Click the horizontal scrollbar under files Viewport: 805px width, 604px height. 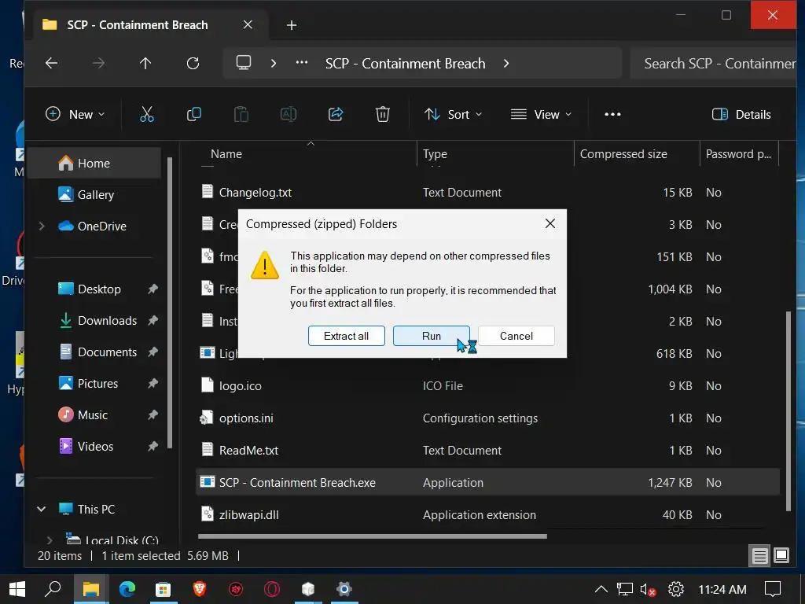[372, 536]
